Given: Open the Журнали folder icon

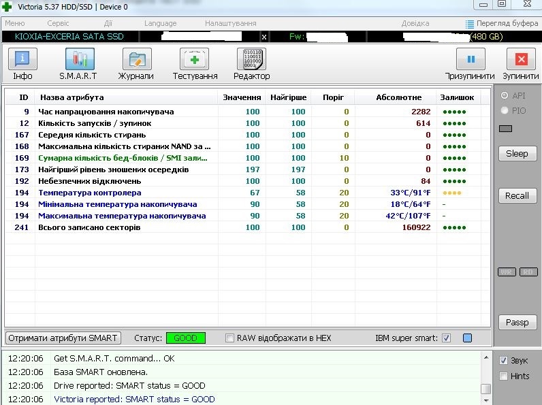Looking at the screenshot, I should click(138, 59).
